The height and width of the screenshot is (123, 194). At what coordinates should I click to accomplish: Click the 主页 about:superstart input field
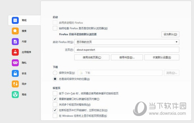[x=127, y=50]
